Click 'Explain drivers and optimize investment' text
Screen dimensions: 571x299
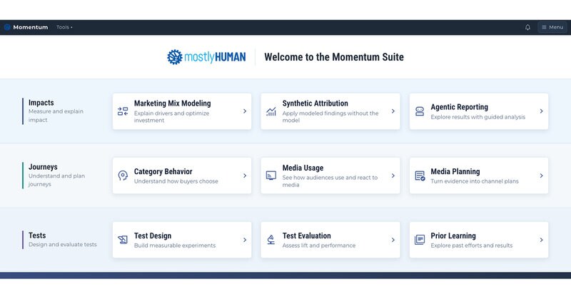tap(171, 117)
